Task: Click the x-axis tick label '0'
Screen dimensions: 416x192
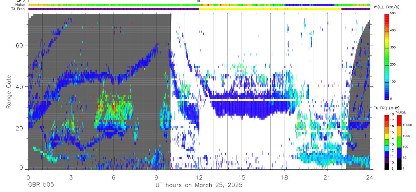Action: (28, 177)
